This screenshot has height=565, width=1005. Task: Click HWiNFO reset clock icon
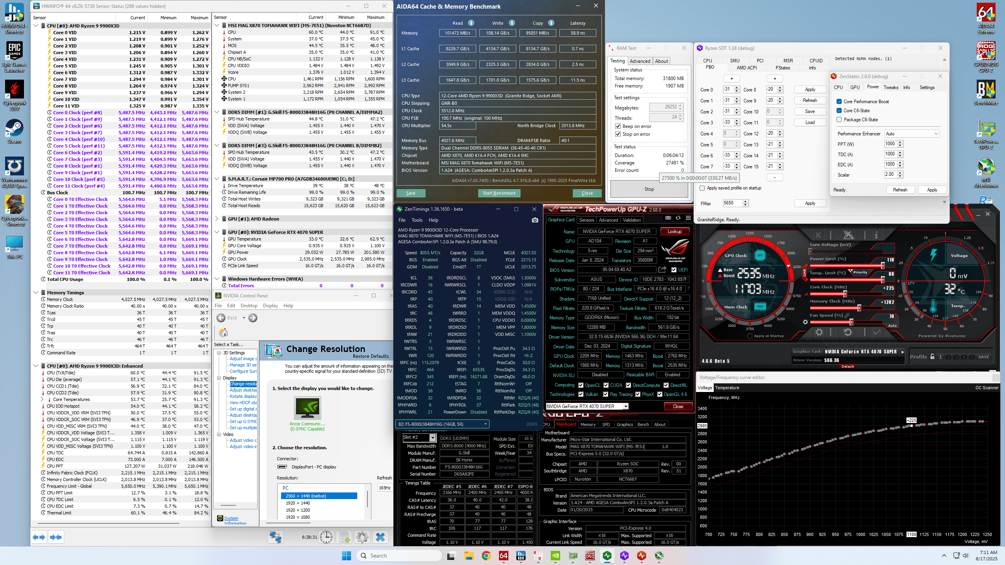326,537
